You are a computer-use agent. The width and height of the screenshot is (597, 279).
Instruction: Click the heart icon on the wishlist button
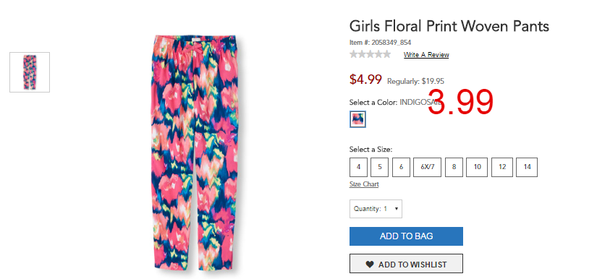tap(370, 265)
